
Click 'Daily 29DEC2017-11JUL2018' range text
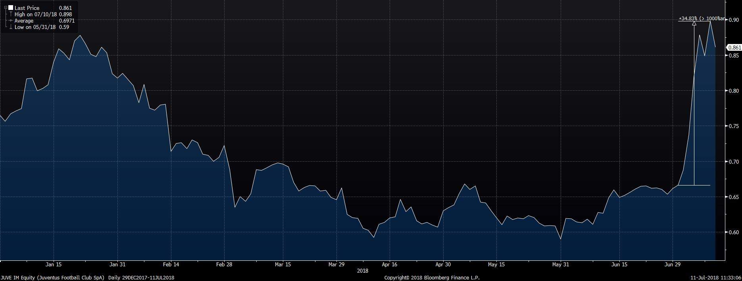[x=141, y=278]
